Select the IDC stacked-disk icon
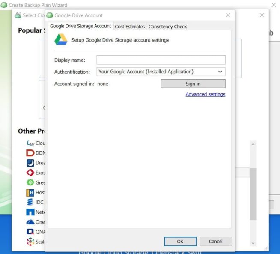 pos(30,202)
